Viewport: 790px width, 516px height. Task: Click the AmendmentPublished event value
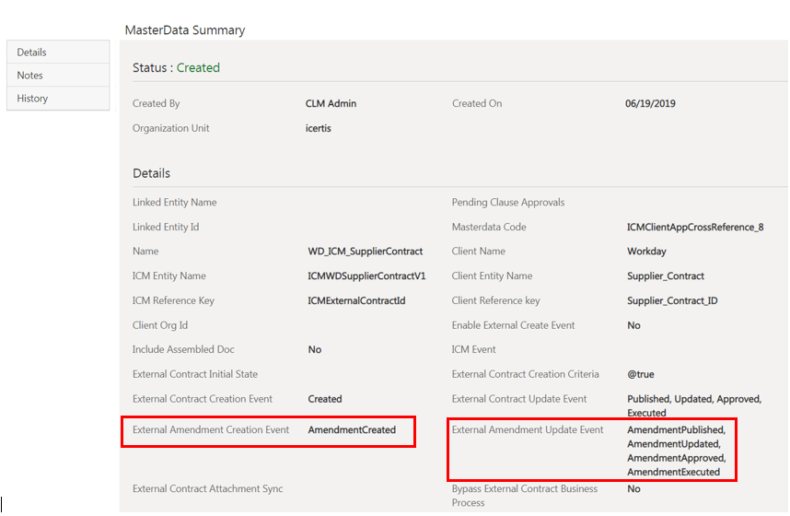(x=676, y=429)
